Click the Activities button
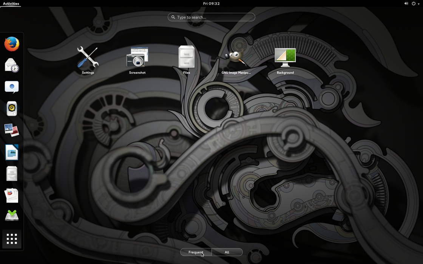The image size is (423, 264). pyautogui.click(x=11, y=3)
